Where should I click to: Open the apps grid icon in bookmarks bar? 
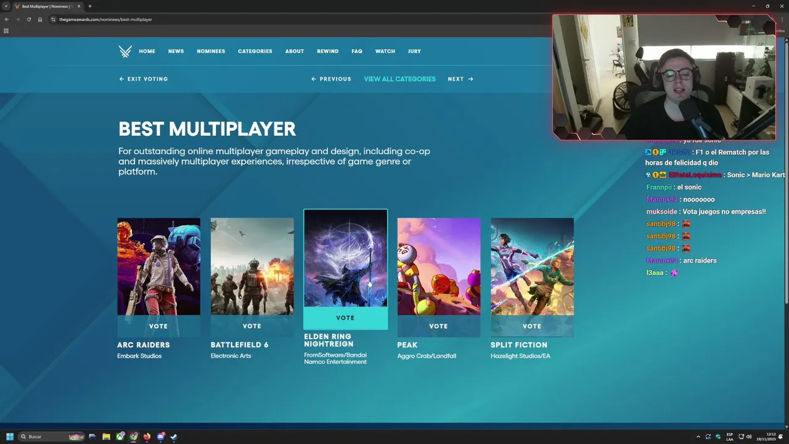(6, 31)
